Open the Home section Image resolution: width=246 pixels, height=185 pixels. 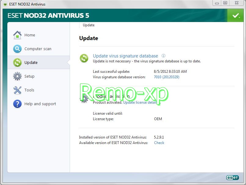(39, 35)
